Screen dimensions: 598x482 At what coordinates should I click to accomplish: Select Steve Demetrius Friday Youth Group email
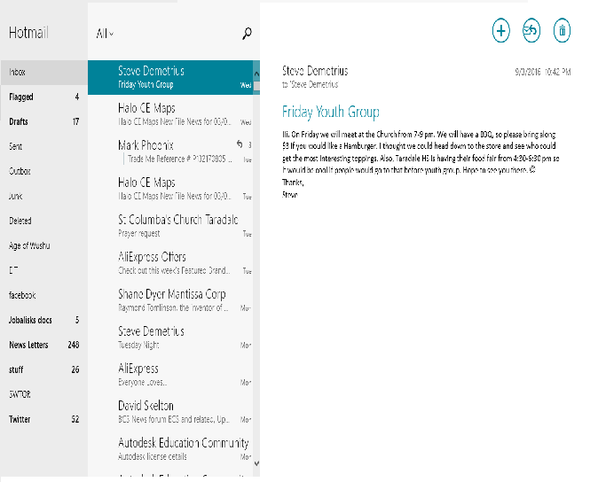(x=170, y=77)
